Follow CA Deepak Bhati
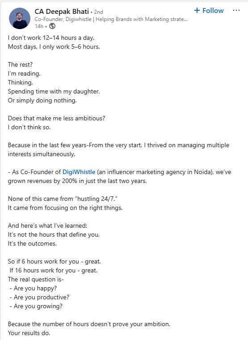This screenshot has width=248, height=340. click(x=209, y=10)
